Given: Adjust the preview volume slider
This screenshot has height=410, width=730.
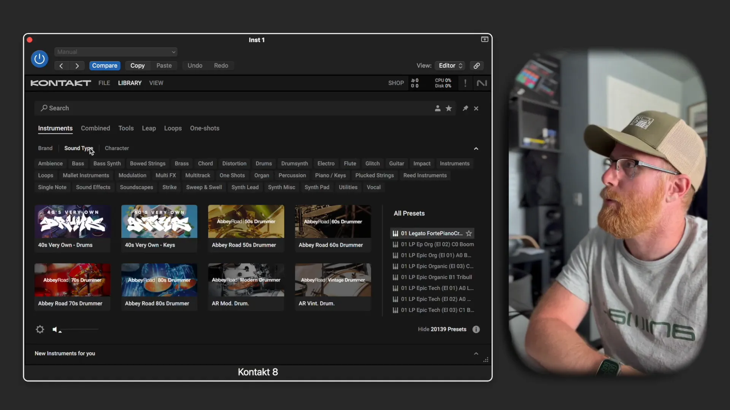Looking at the screenshot, I should point(79,330).
